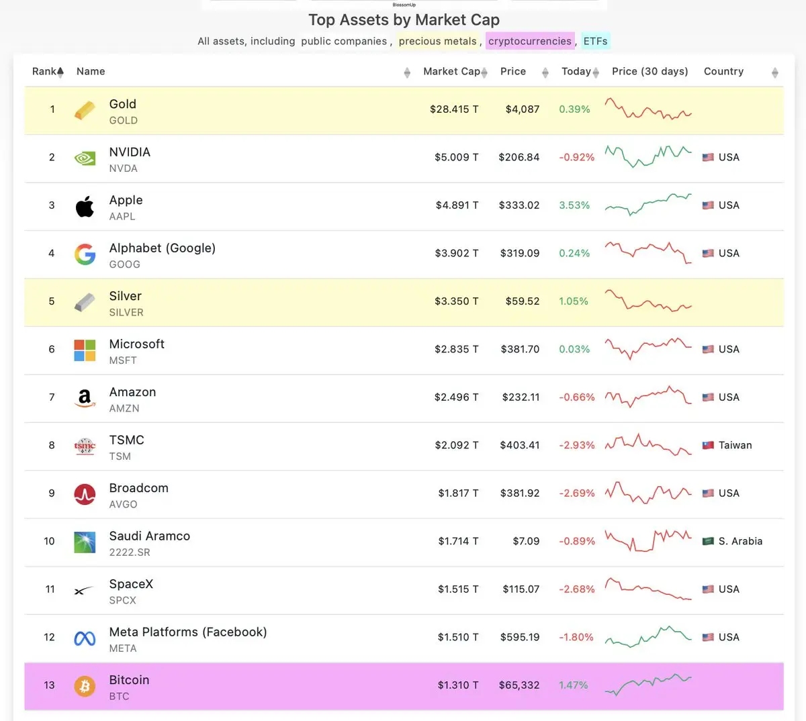This screenshot has height=721, width=806.
Task: Open the Amazon logo icon
Action: pyautogui.click(x=85, y=398)
